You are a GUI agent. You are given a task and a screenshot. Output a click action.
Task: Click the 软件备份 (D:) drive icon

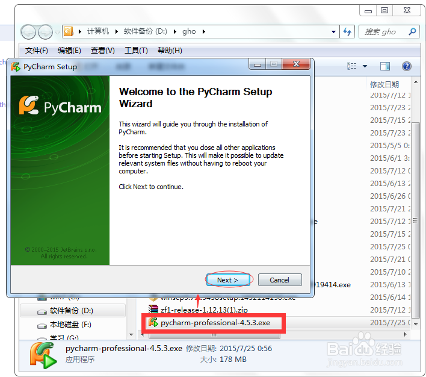[x=42, y=312]
